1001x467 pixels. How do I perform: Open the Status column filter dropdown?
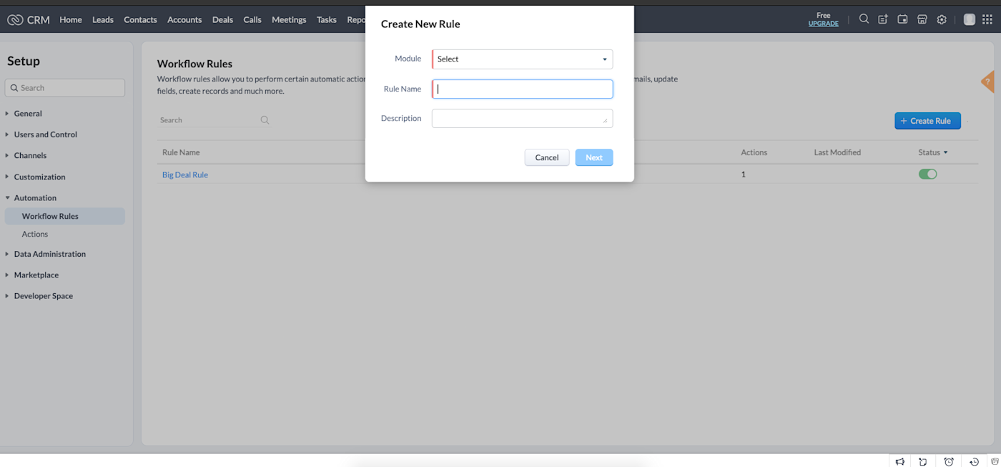945,152
